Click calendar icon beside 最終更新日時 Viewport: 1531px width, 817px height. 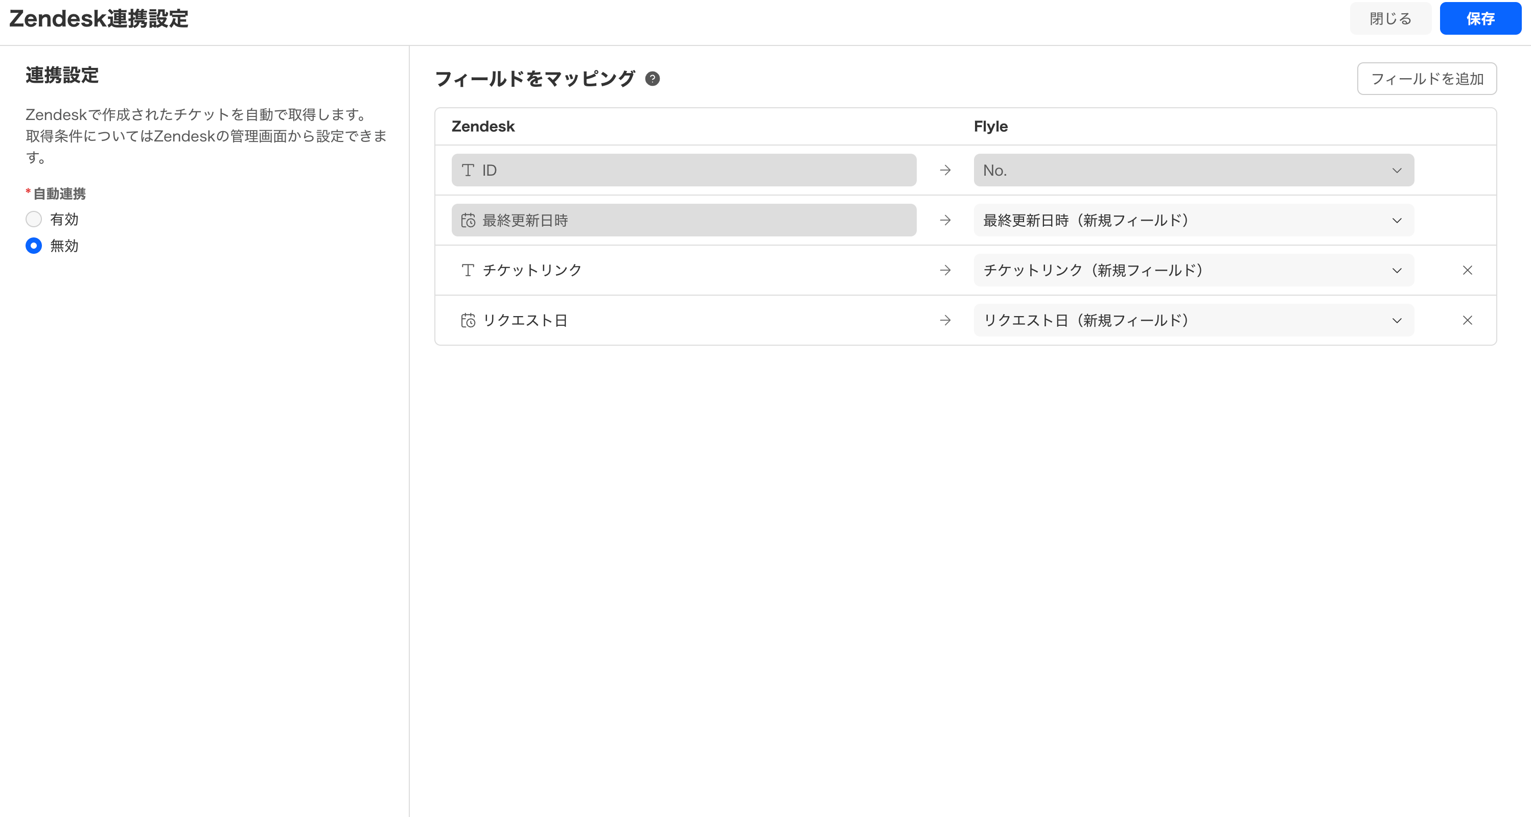click(468, 220)
